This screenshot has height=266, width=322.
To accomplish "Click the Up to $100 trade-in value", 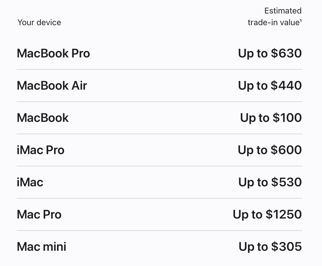I will tap(271, 118).
